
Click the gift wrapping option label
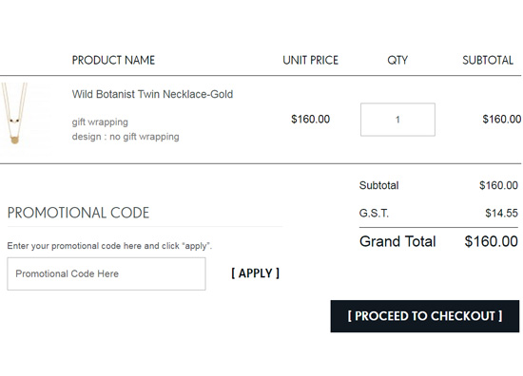(100, 122)
